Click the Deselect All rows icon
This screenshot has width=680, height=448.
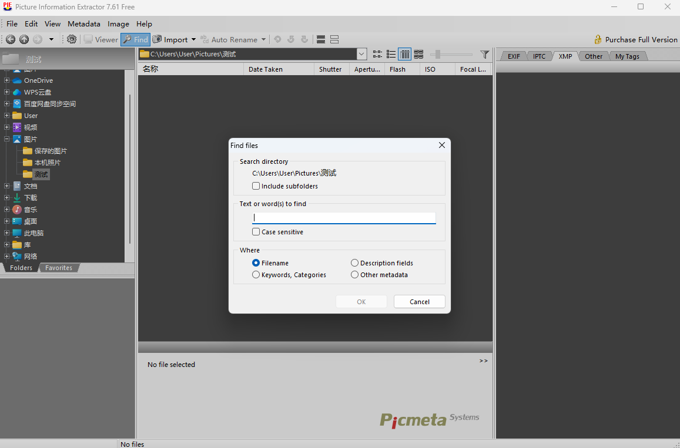coord(334,39)
